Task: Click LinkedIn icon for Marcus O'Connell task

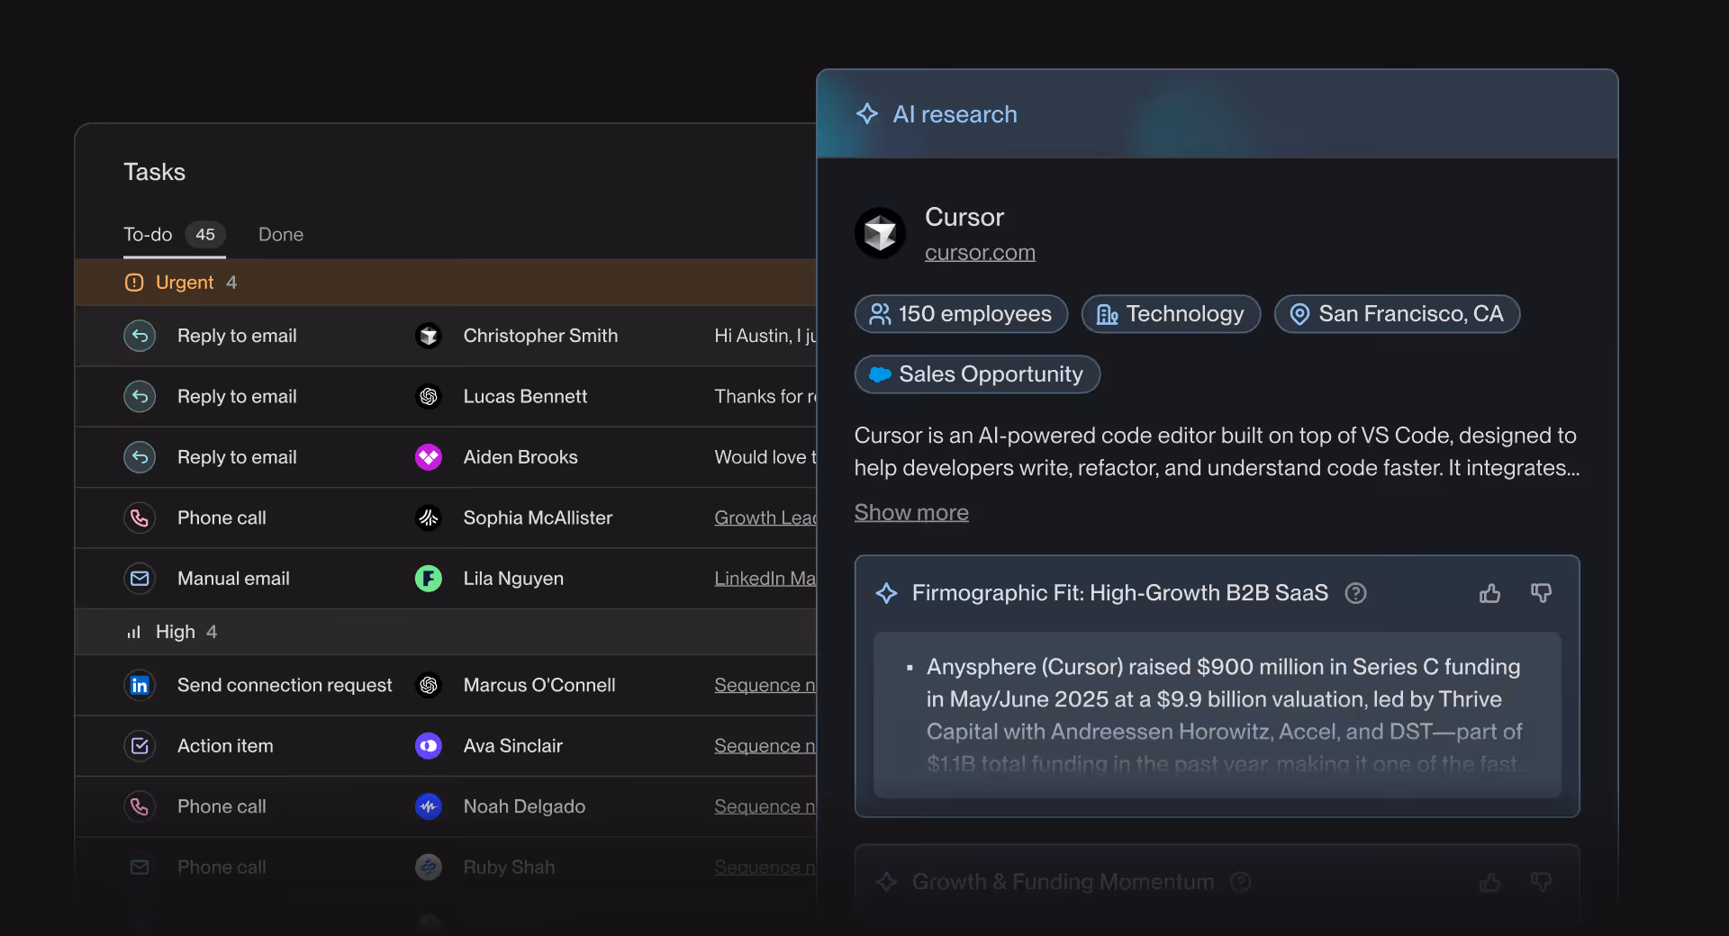Action: [x=140, y=685]
